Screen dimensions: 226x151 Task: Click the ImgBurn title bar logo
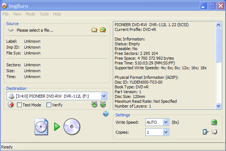[4, 6]
